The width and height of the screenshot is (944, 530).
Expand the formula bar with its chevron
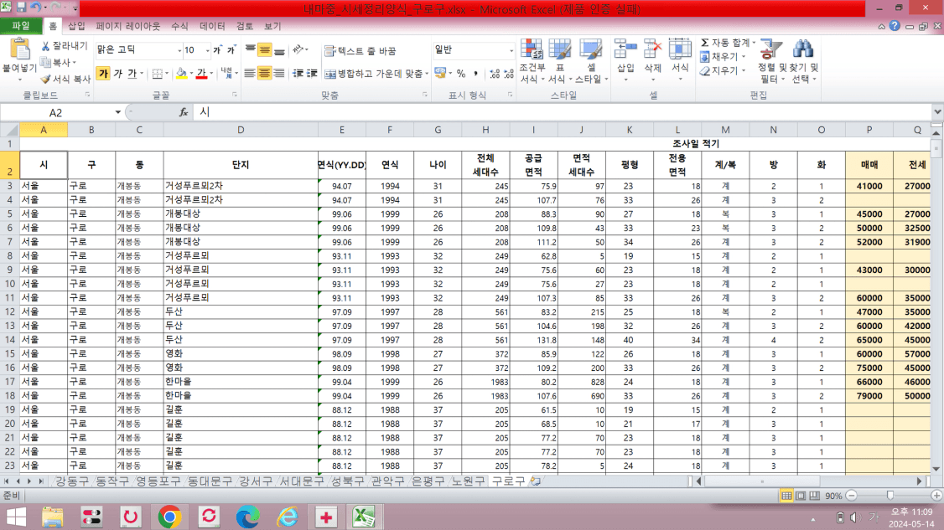[x=937, y=112]
